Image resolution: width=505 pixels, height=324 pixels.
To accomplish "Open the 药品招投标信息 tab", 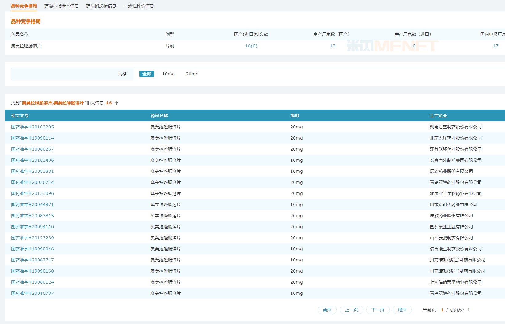I will coord(101,6).
